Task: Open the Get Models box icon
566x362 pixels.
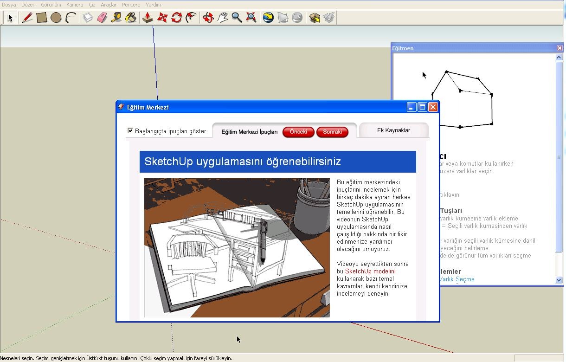Action: click(x=314, y=18)
